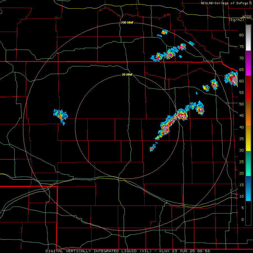Screen dimensions: 253x253
Task: Click the NTDS label above the scale
Action: click(247, 17)
